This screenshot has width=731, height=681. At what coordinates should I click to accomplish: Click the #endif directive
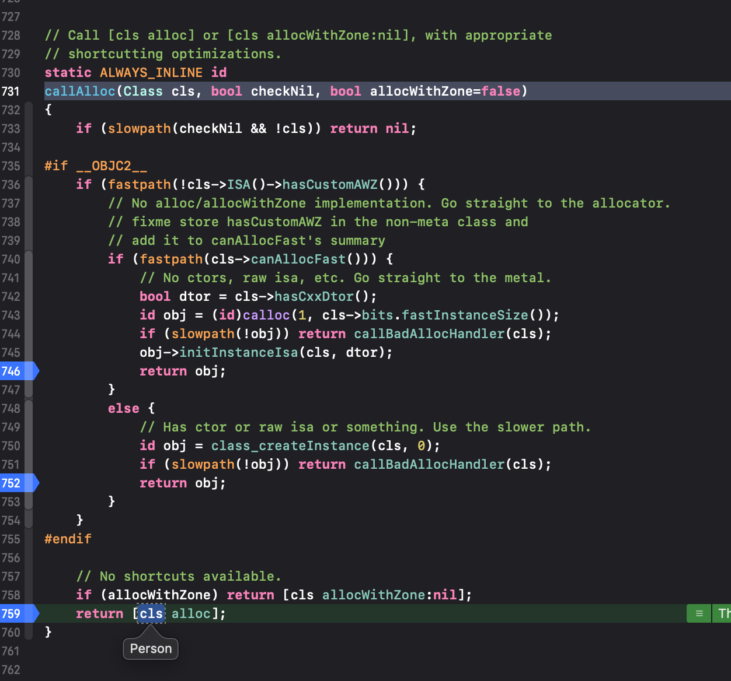[x=68, y=539]
